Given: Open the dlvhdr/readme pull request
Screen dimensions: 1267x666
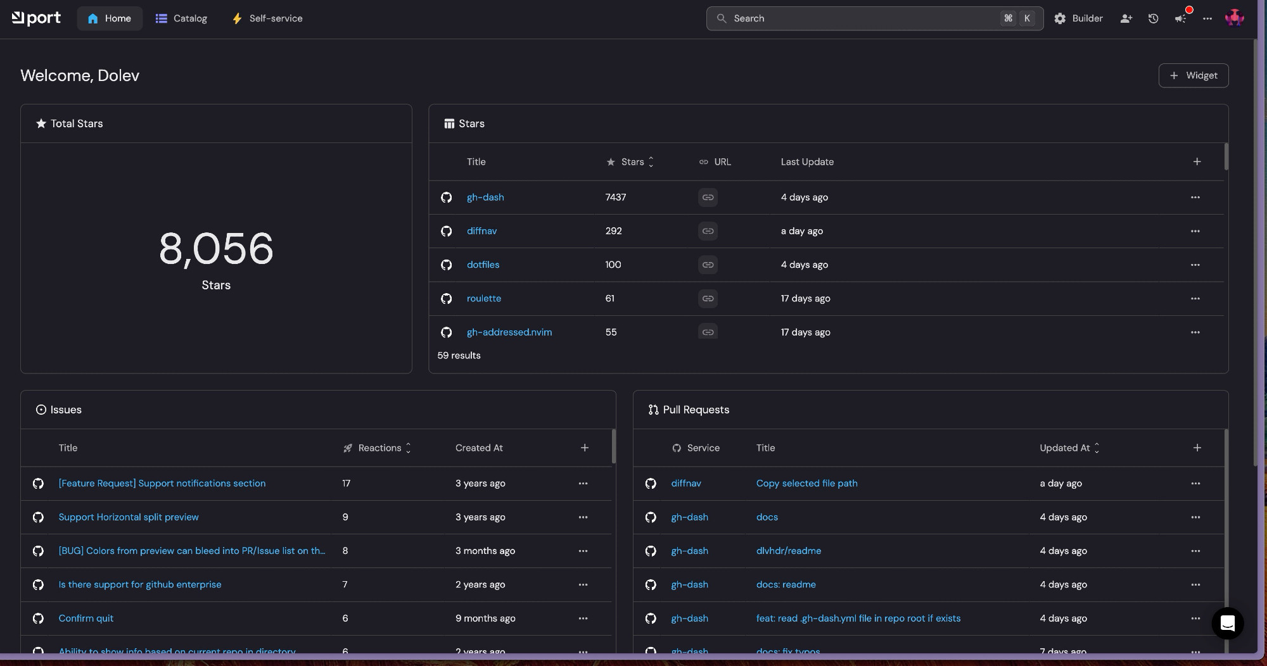Looking at the screenshot, I should (788, 551).
